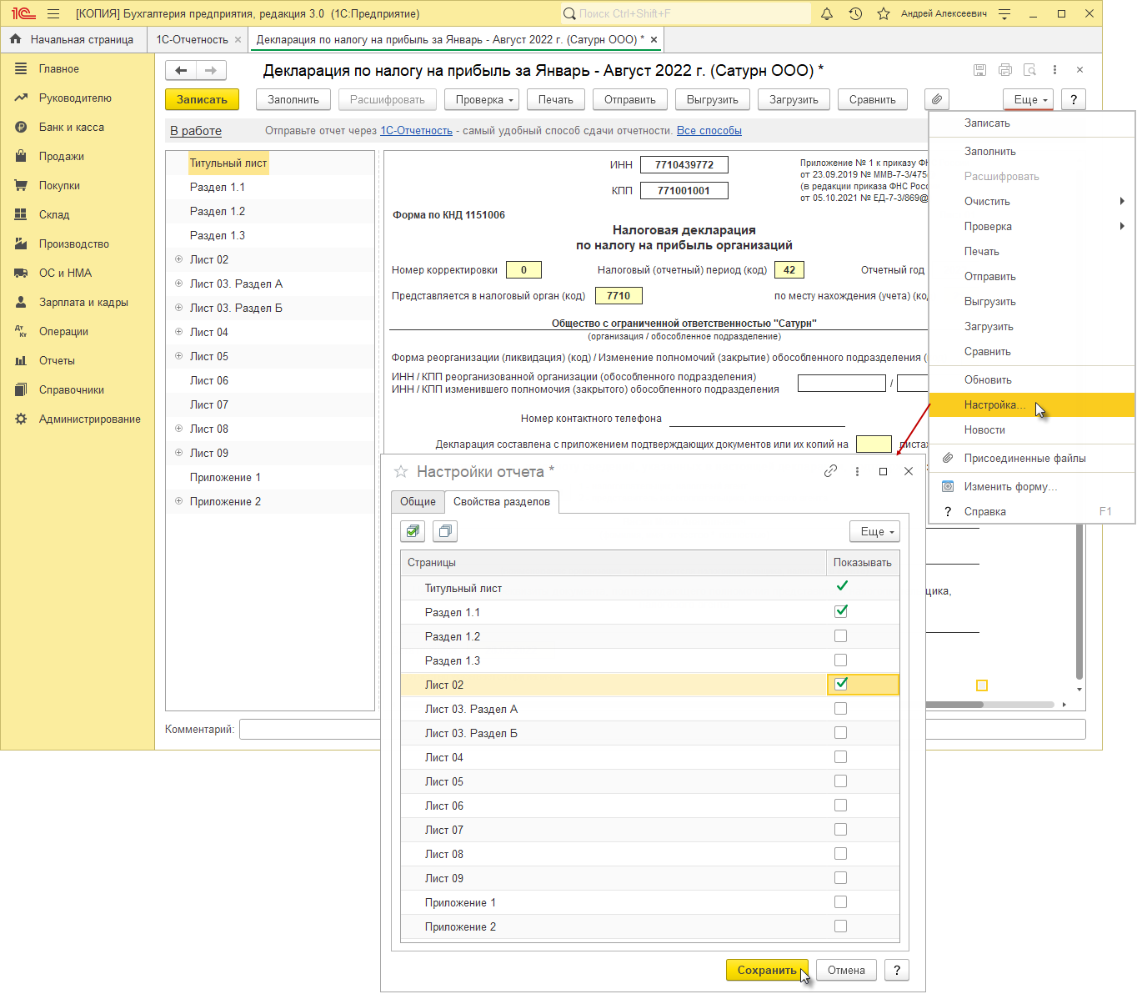Open Банк и касса section in sidebar

point(72,128)
